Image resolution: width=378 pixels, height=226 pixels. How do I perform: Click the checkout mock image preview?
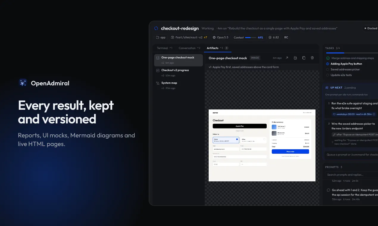click(x=262, y=145)
